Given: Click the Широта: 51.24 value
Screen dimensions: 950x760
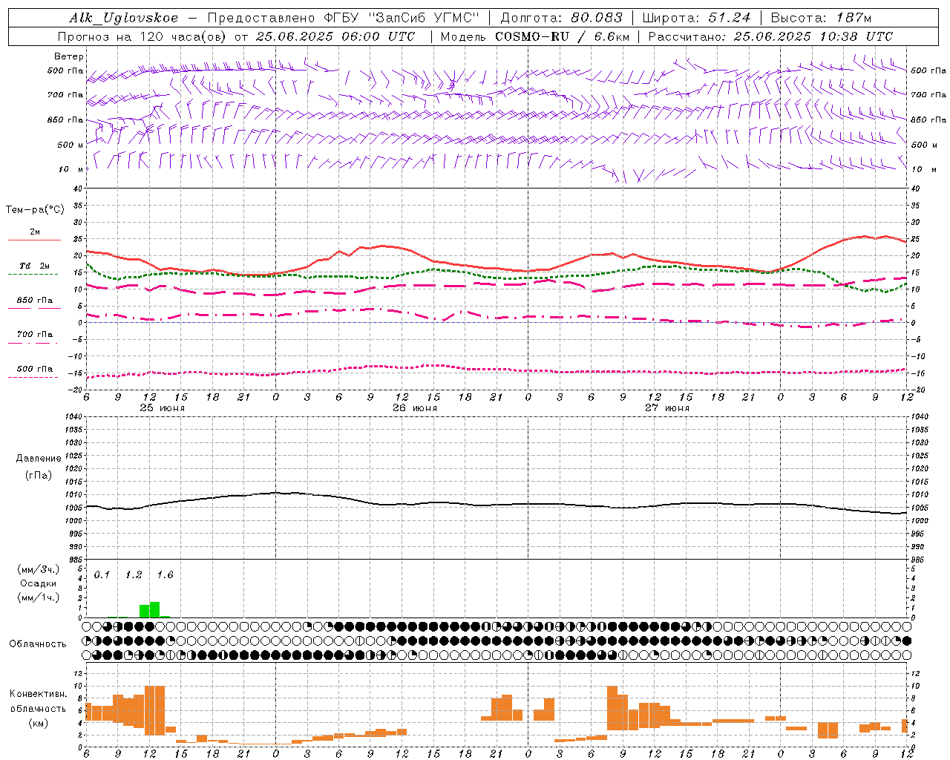Looking at the screenshot, I should click(x=697, y=18).
